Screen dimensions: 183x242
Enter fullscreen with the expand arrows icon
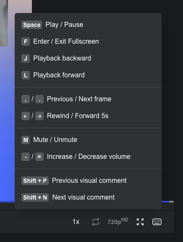(x=140, y=222)
